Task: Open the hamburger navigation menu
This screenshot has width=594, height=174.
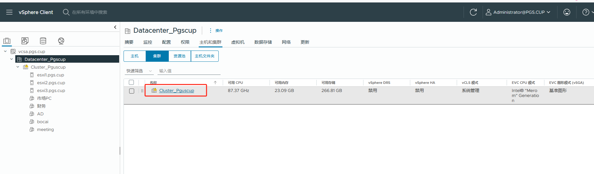Action: click(x=9, y=12)
